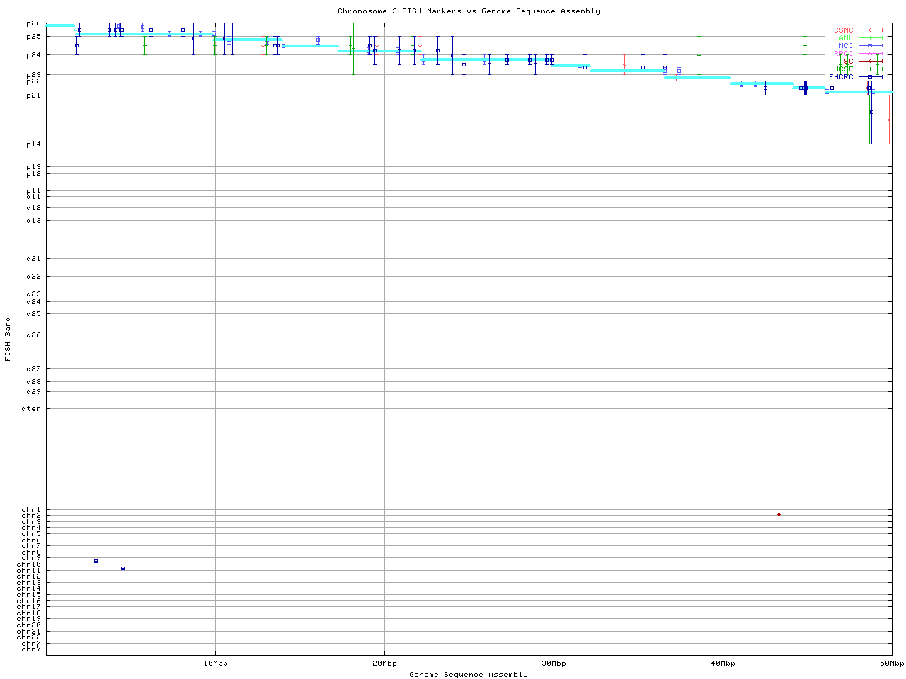Image resolution: width=906 pixels, height=679 pixels.
Task: Click the 'FISH Band' y-axis label
Action: pyautogui.click(x=8, y=339)
